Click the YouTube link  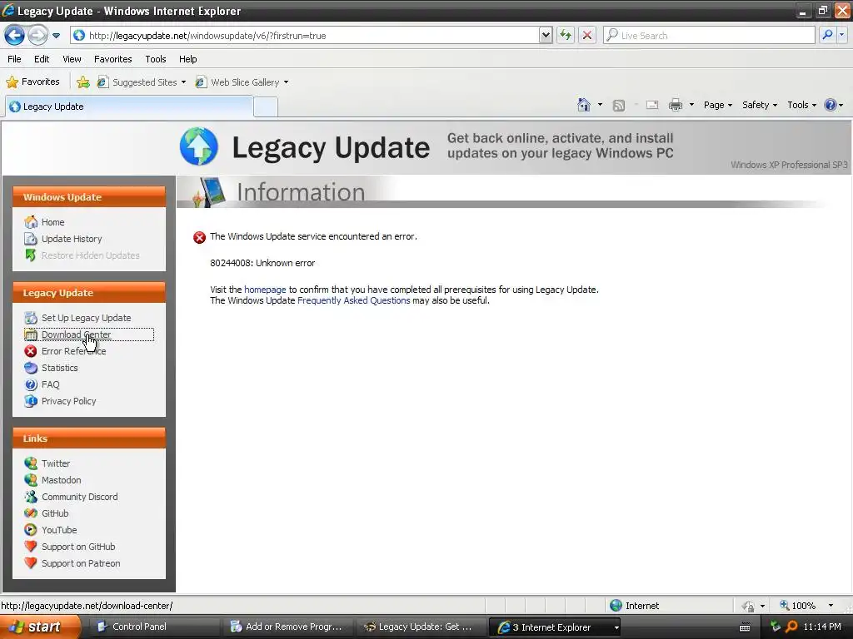59,530
